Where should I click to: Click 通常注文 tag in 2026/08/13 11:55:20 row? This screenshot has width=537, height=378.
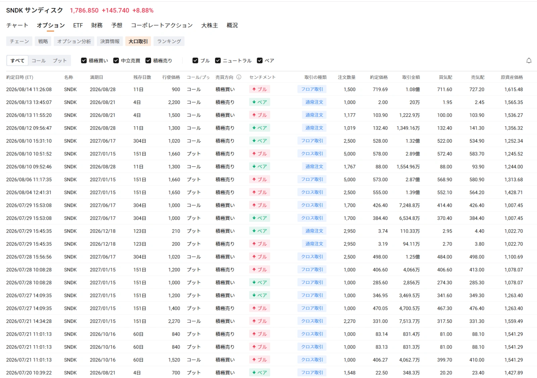coord(314,115)
